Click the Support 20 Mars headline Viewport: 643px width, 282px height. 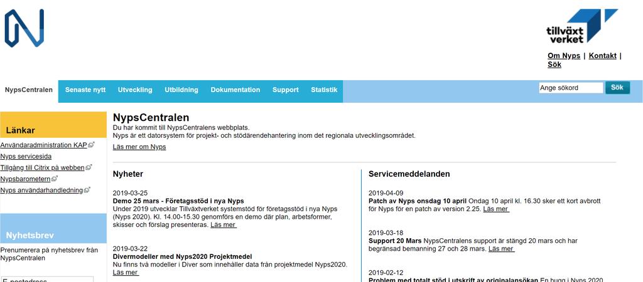click(x=395, y=241)
